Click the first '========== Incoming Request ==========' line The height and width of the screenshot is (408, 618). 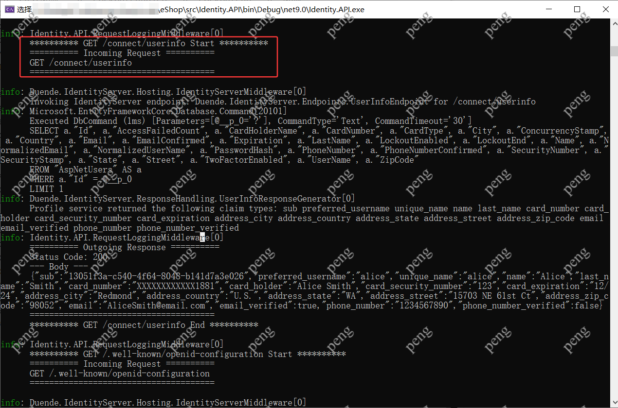click(x=122, y=53)
